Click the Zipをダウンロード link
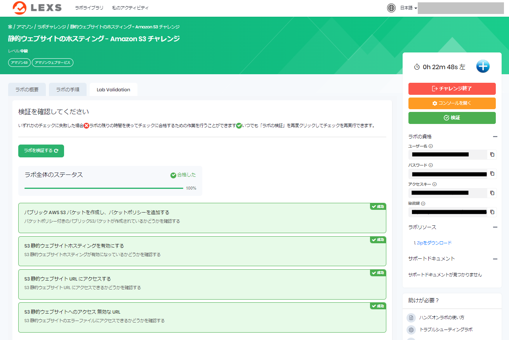 pos(433,243)
